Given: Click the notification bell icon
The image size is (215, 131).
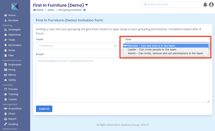Looking at the screenshot, I should [205, 5].
